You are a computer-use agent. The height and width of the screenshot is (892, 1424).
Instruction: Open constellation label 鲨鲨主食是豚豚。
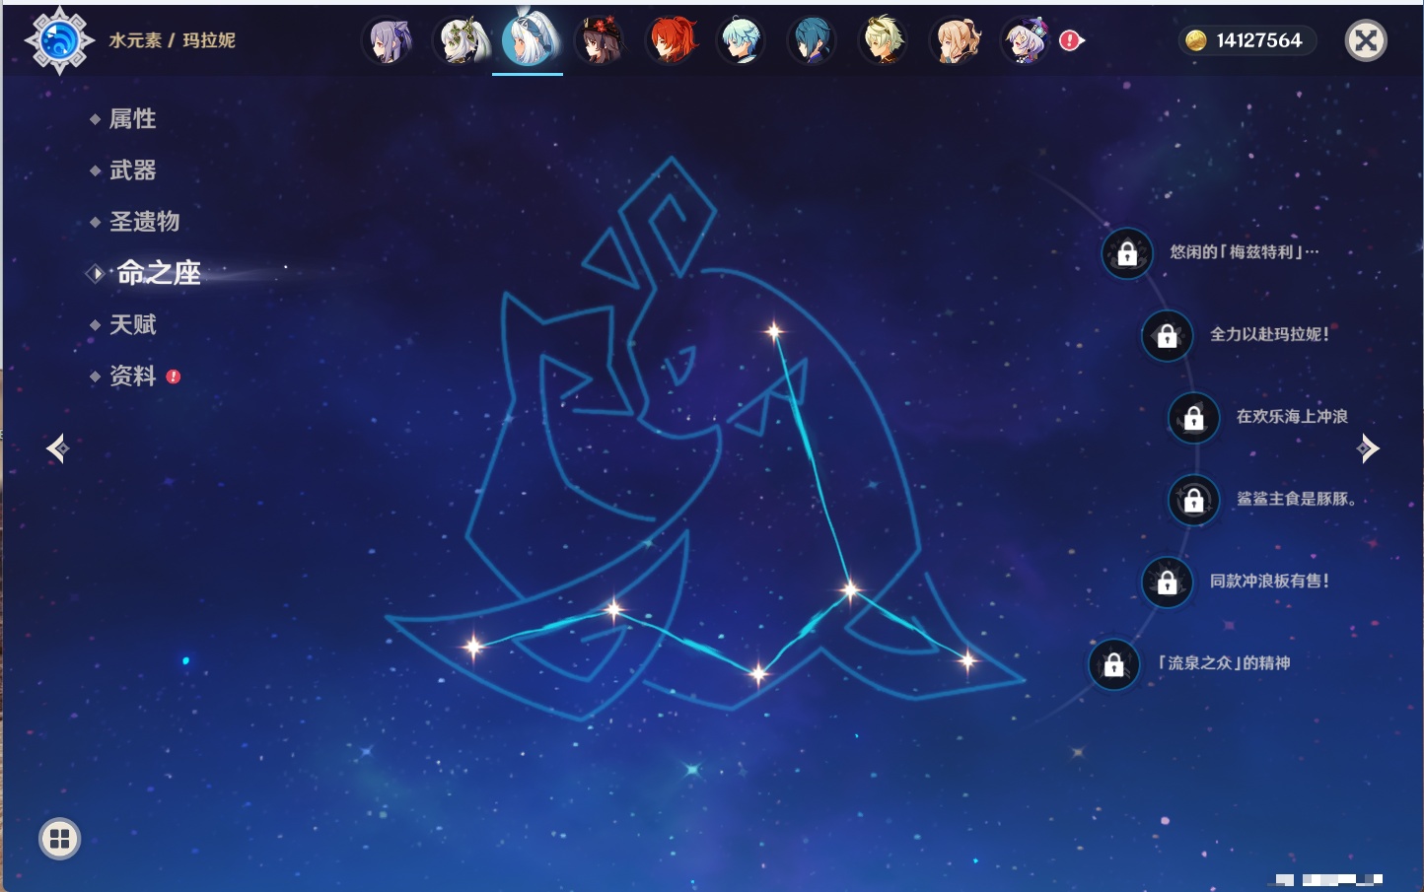[x=1297, y=499]
